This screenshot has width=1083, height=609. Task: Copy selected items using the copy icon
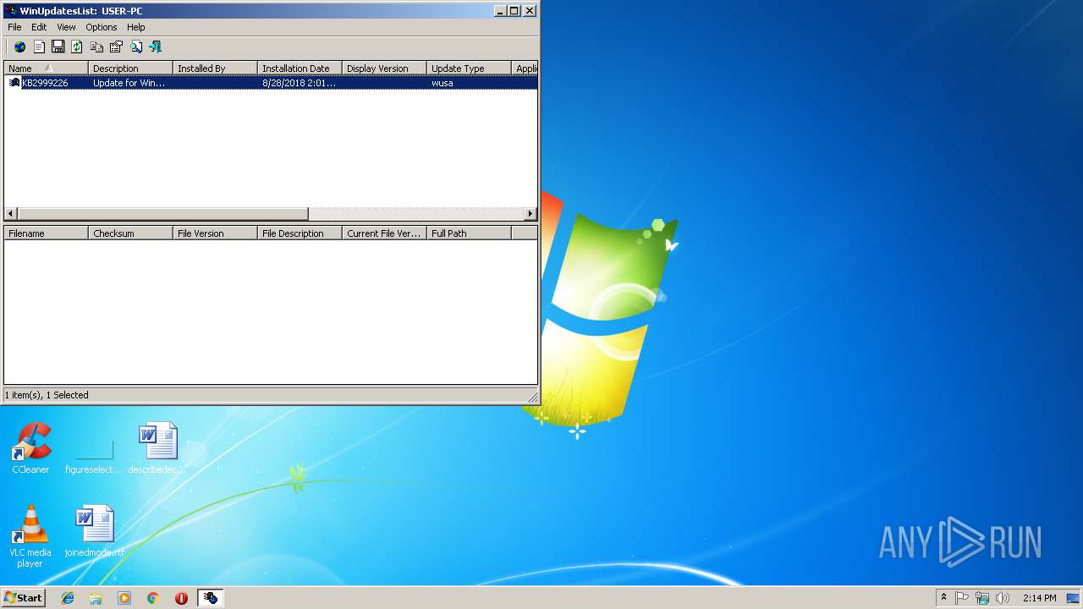pyautogui.click(x=96, y=47)
